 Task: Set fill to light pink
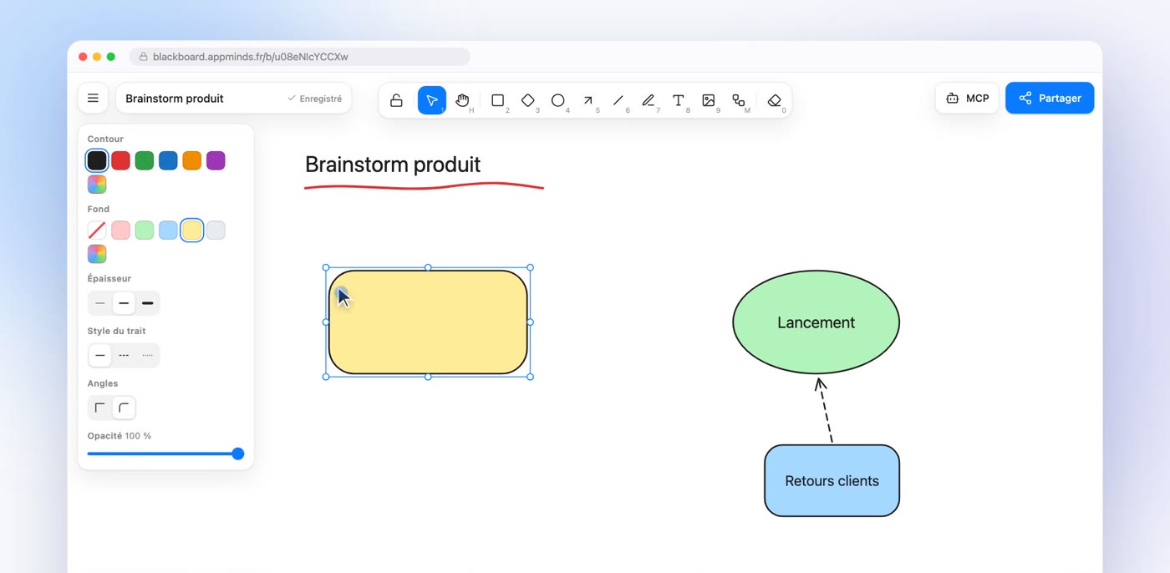pyautogui.click(x=121, y=231)
